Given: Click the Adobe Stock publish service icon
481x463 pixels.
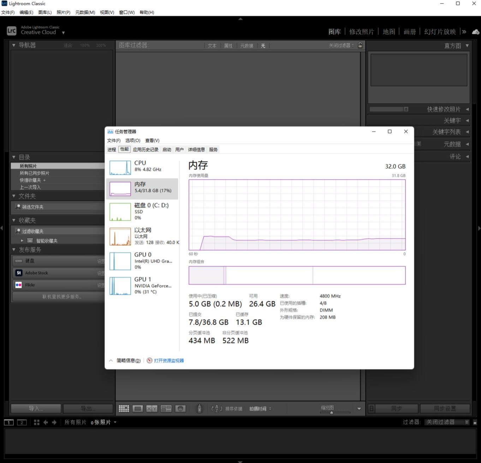Looking at the screenshot, I should 19,273.
